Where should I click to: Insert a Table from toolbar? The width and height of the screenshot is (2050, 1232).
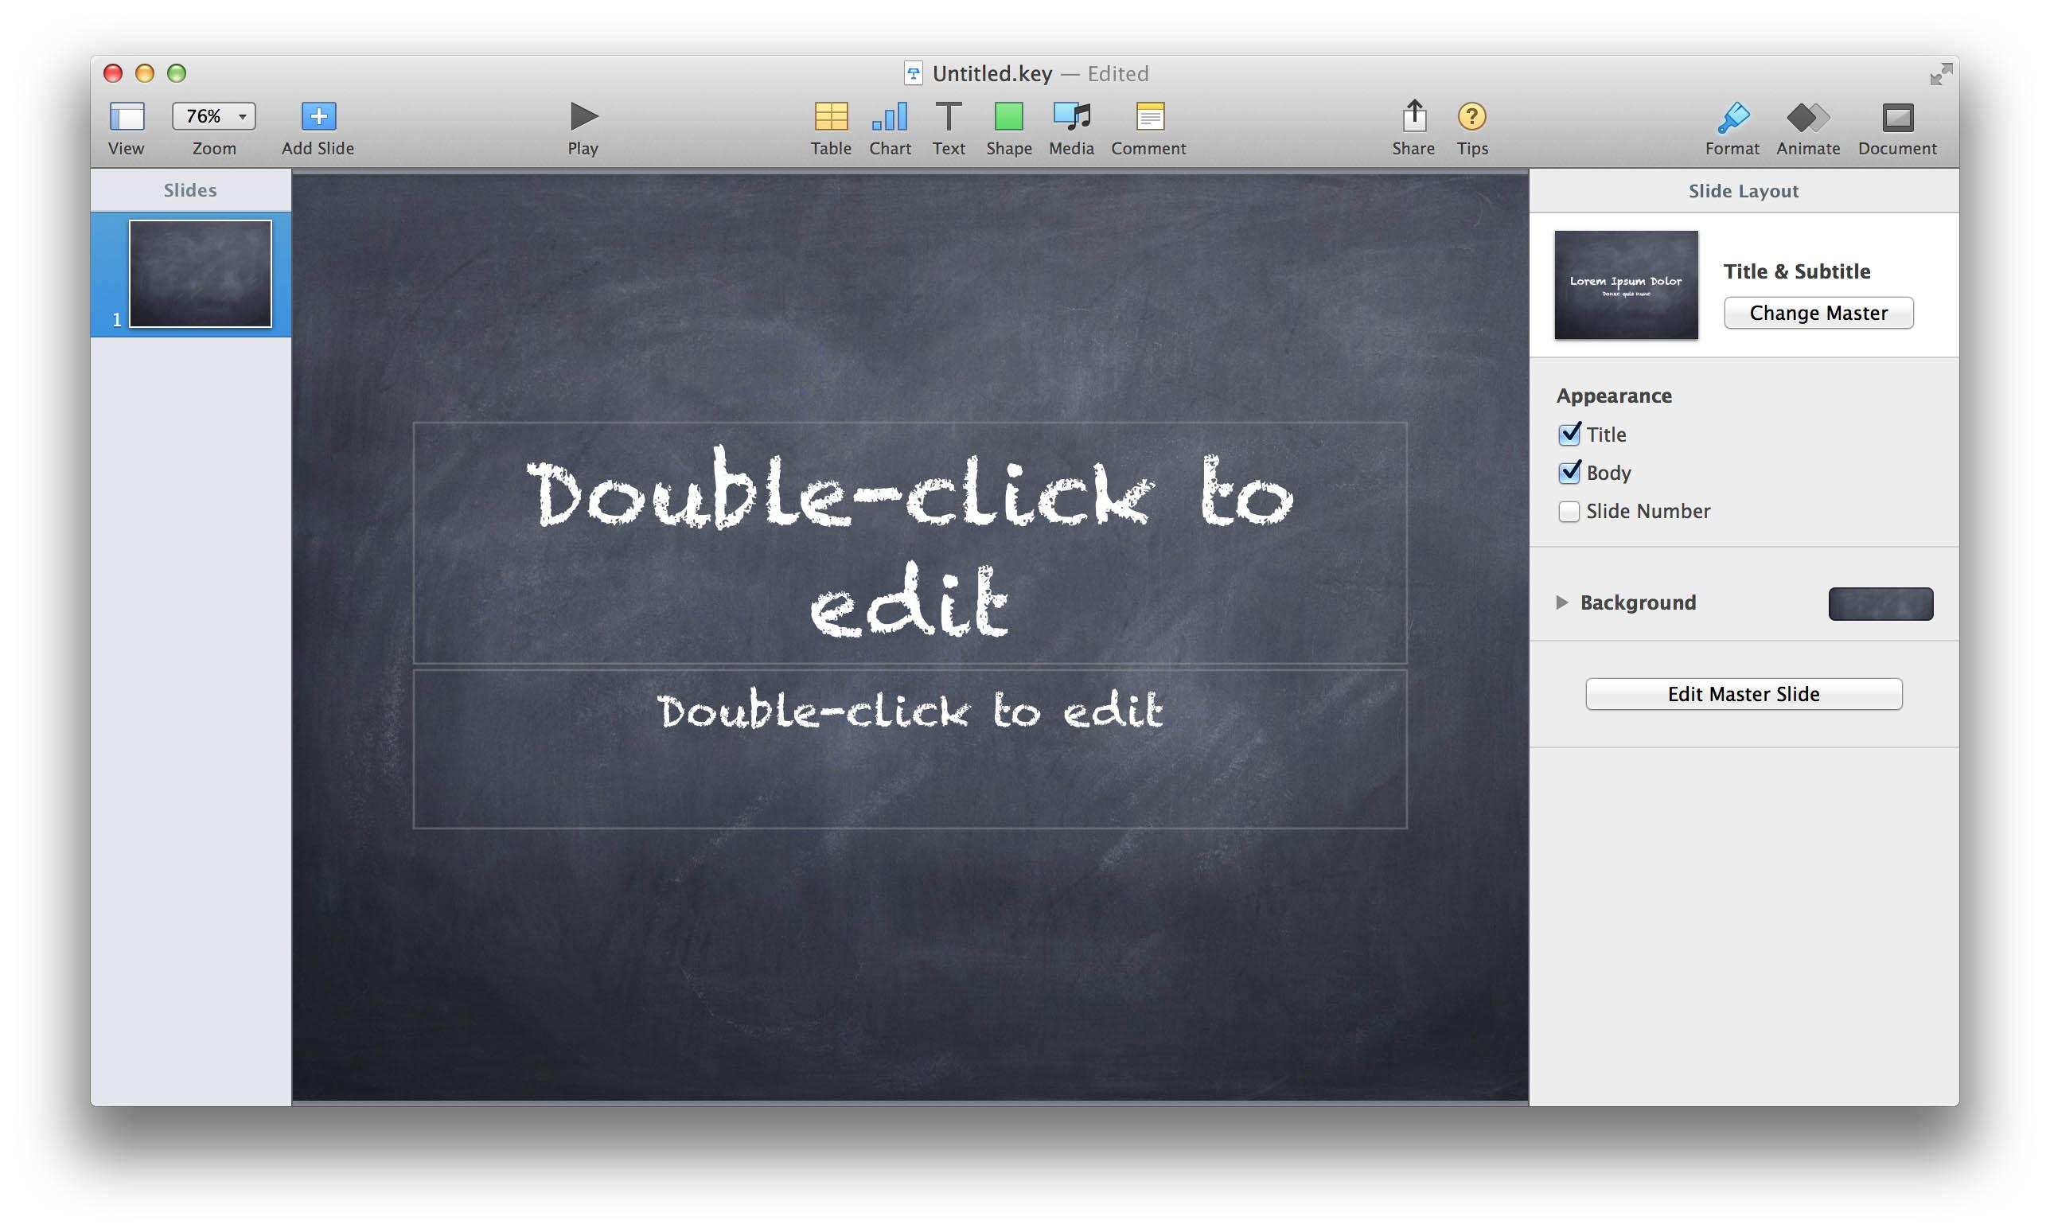point(830,116)
